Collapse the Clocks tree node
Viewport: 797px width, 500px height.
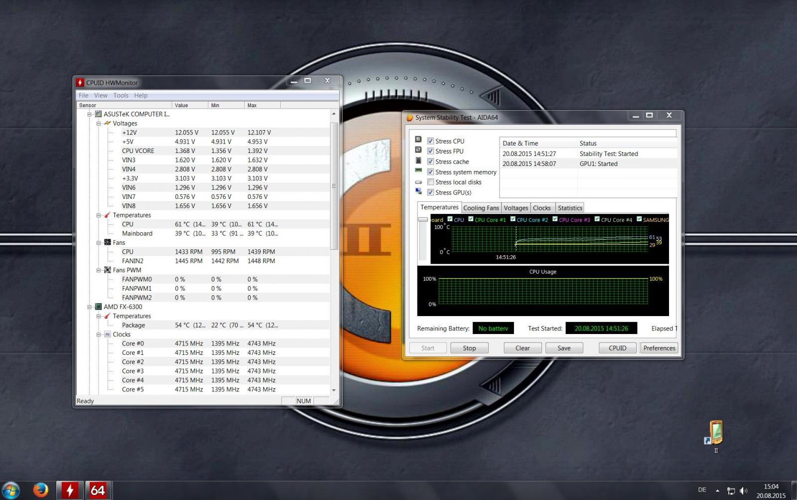99,334
